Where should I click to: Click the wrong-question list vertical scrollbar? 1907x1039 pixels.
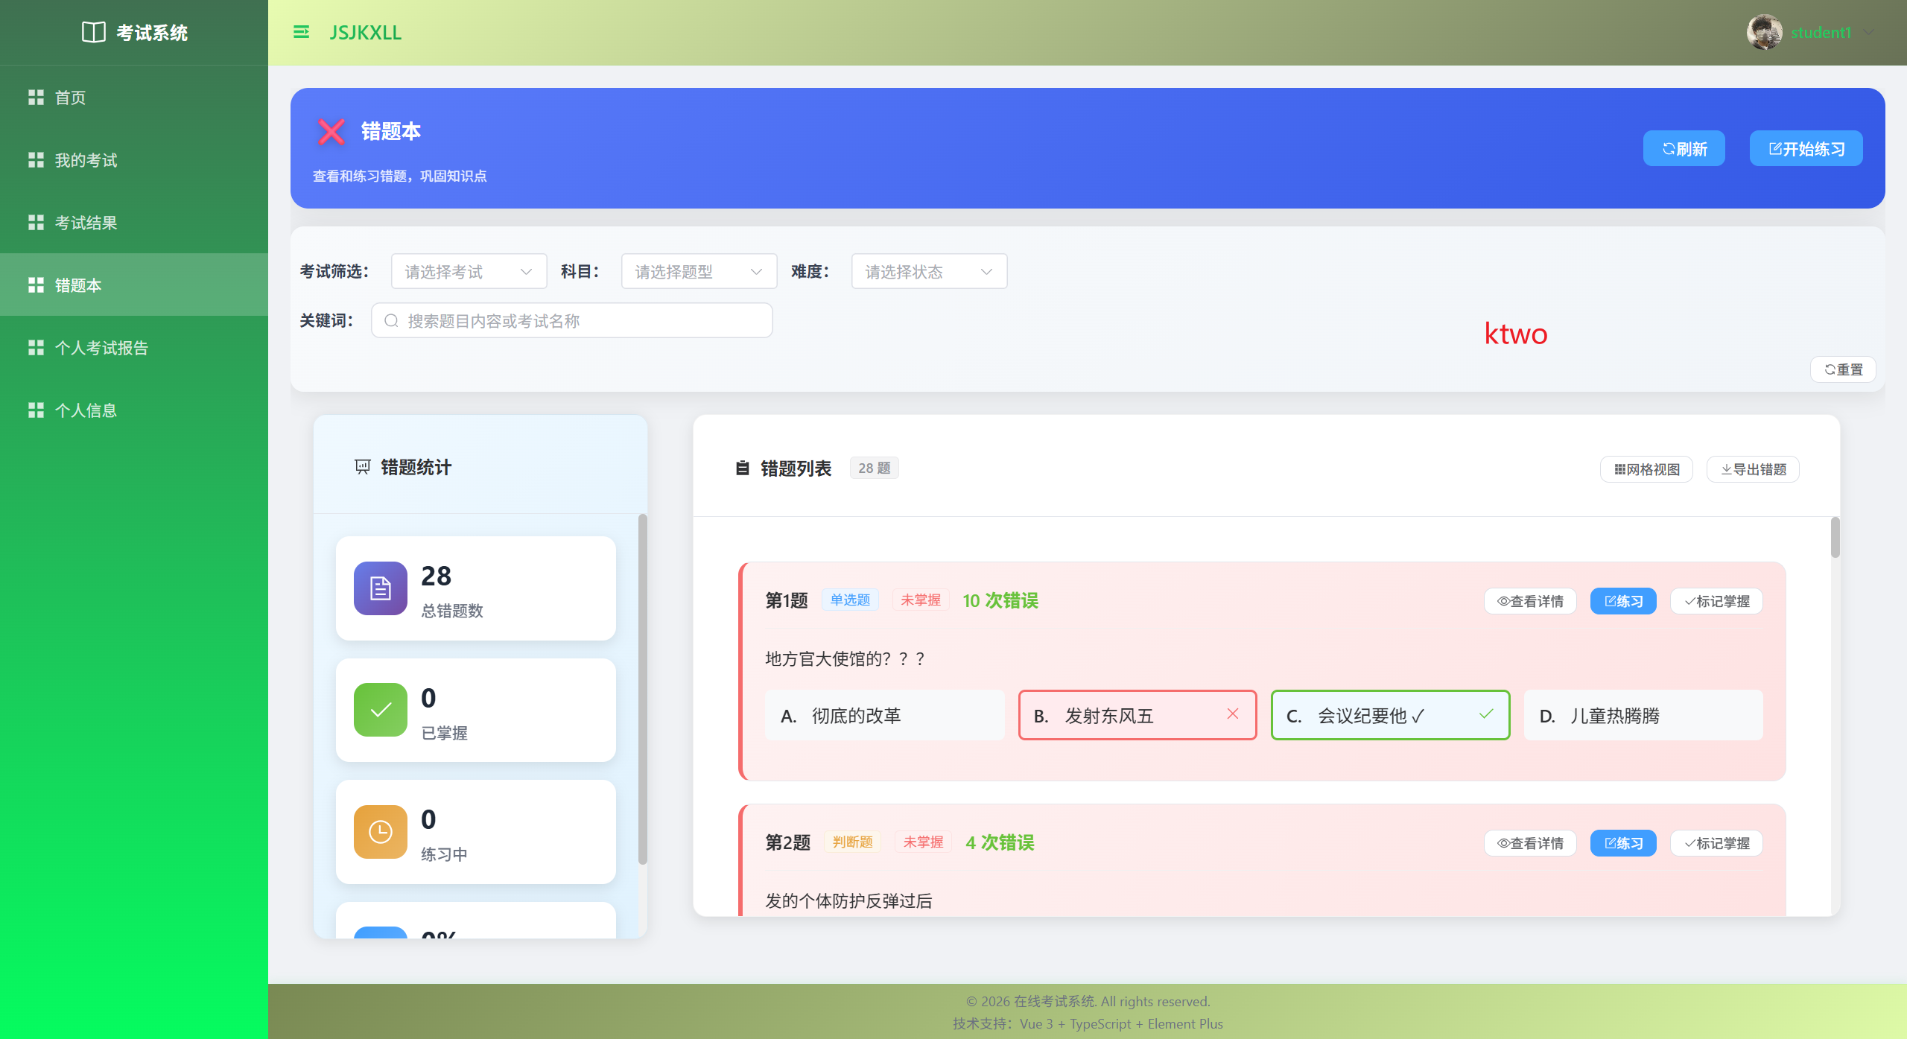pos(1835,537)
